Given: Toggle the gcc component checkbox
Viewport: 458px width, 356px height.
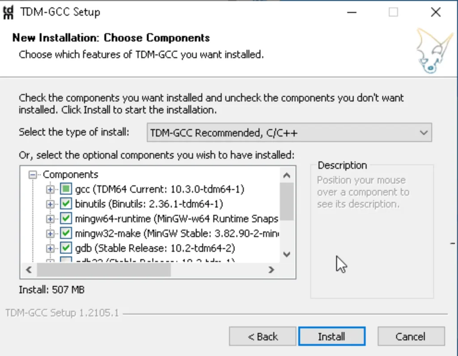Looking at the screenshot, I should tap(66, 189).
